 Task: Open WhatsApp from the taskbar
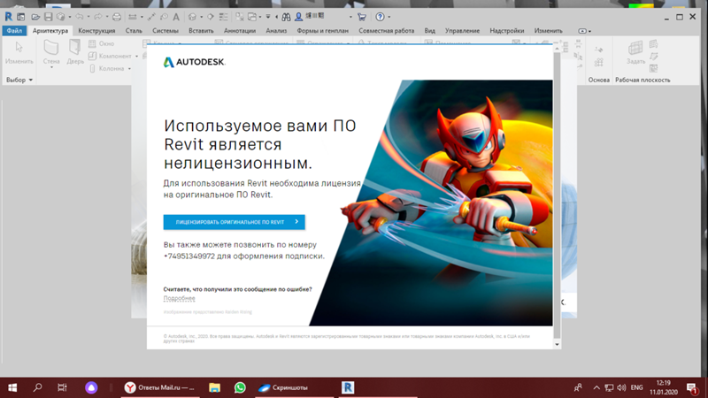click(240, 387)
